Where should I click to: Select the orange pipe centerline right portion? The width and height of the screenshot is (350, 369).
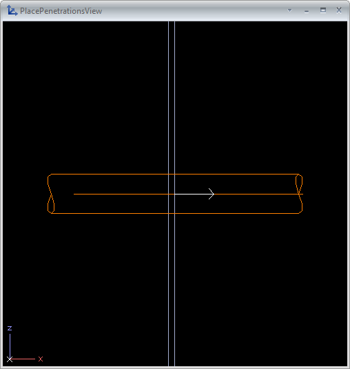pos(258,194)
